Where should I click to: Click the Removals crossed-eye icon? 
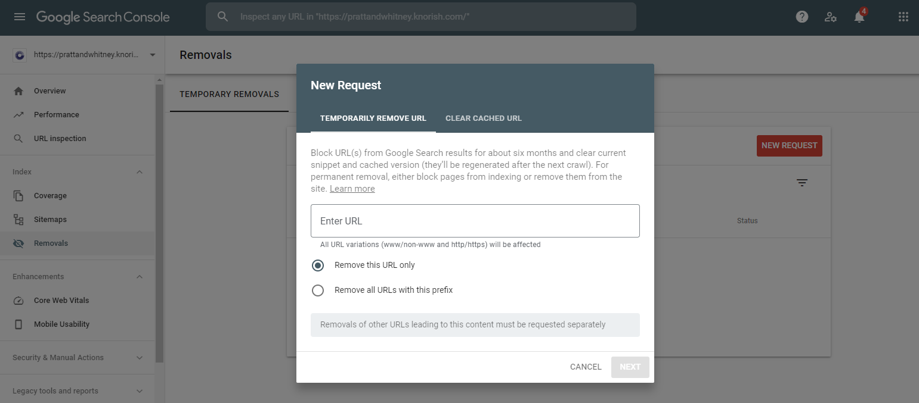coord(18,243)
